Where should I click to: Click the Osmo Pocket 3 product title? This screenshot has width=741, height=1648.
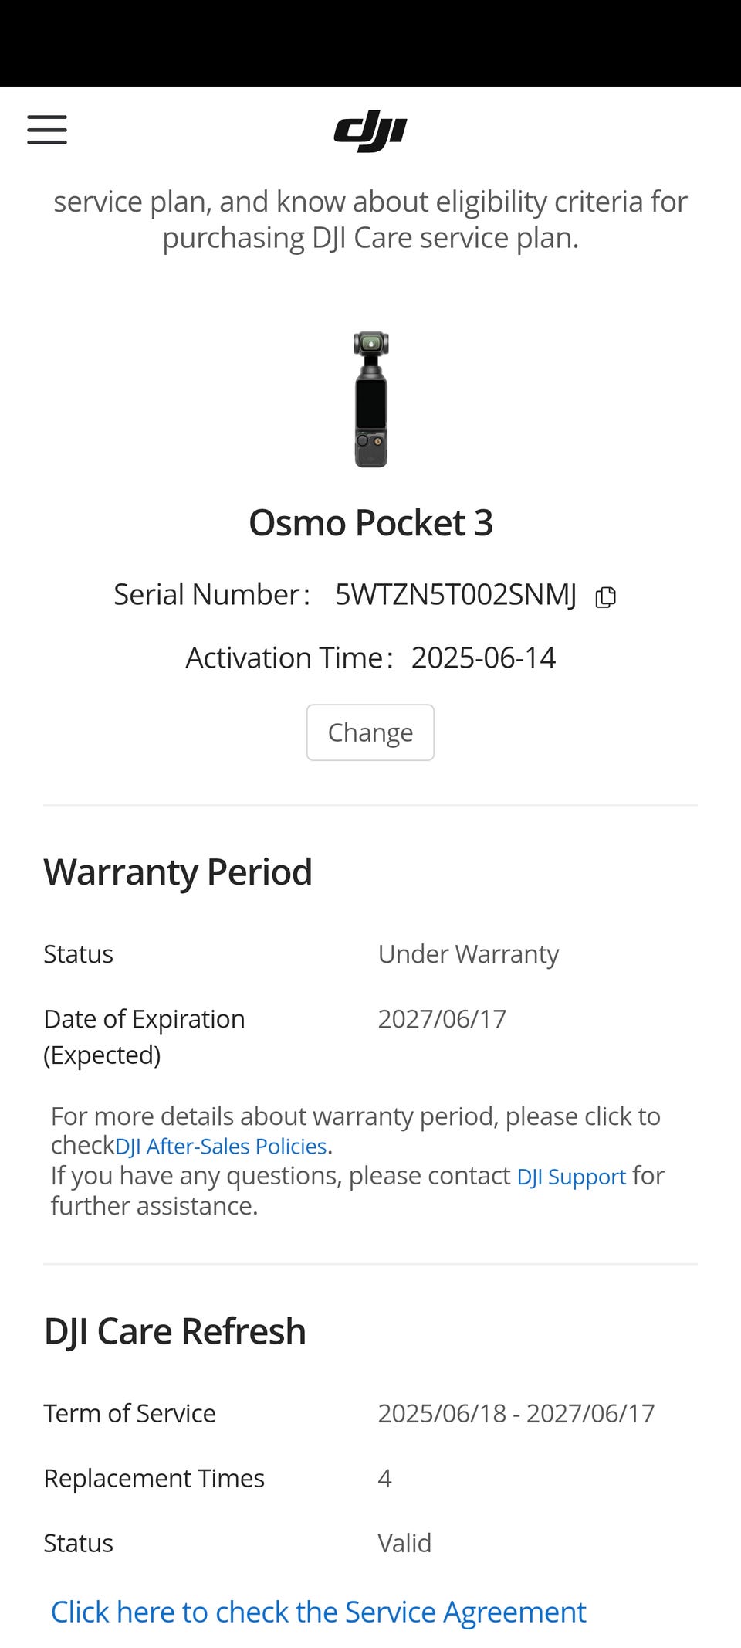pyautogui.click(x=370, y=523)
